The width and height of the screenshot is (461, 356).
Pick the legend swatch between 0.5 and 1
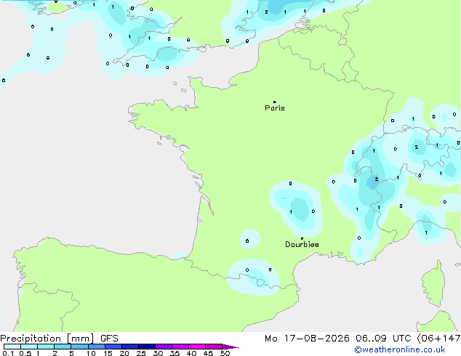(29, 347)
